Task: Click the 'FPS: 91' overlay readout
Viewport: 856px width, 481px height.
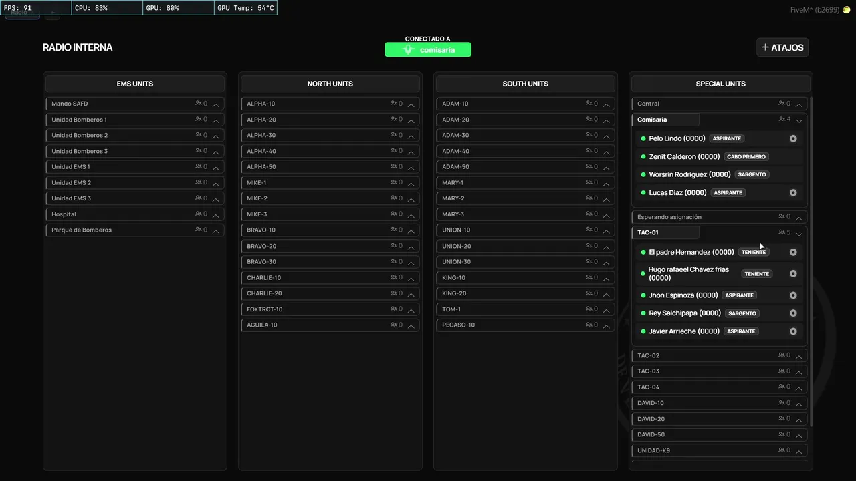Action: (18, 8)
